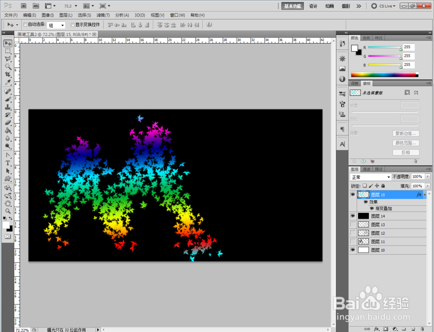Open the 文件(F) menu
The width and height of the screenshot is (434, 332).
[11, 15]
